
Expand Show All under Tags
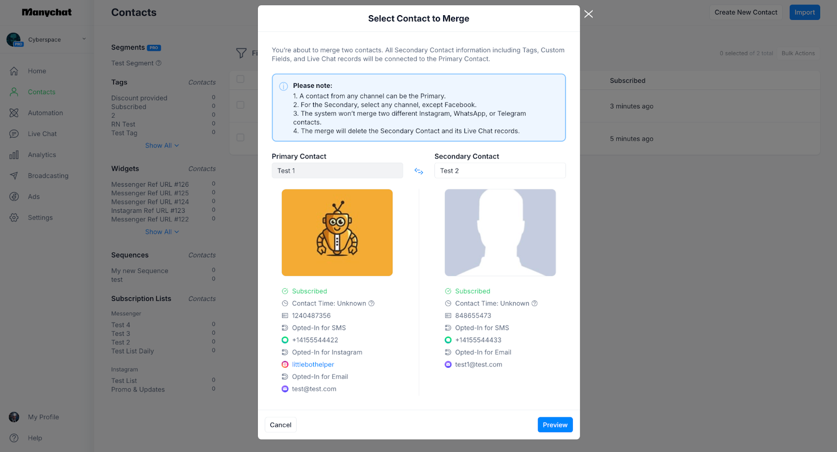point(162,145)
